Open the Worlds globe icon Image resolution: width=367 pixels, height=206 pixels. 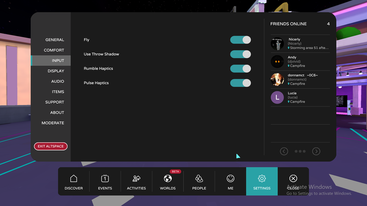click(168, 179)
